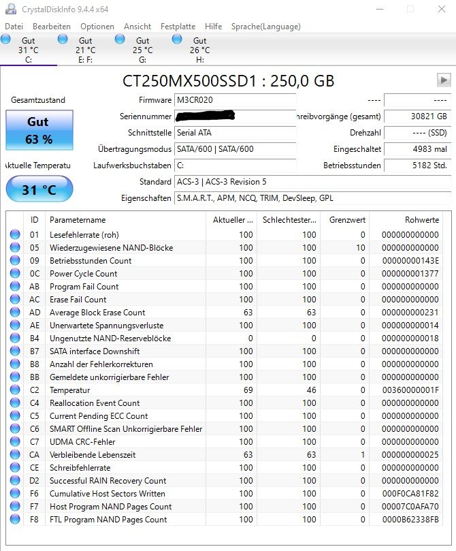Click status icon of FTL Program NAND Pages Count

[x=15, y=519]
